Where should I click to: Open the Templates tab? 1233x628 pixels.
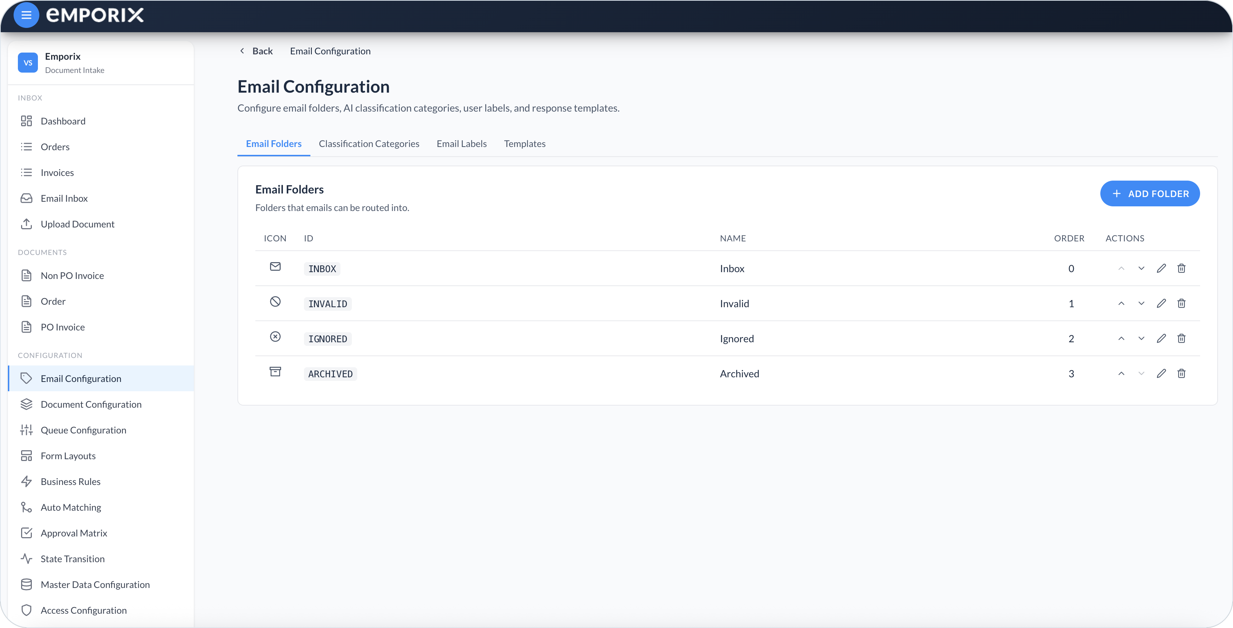525,144
